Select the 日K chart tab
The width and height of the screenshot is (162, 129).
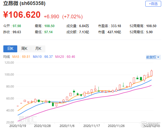pyautogui.click(x=10, y=49)
